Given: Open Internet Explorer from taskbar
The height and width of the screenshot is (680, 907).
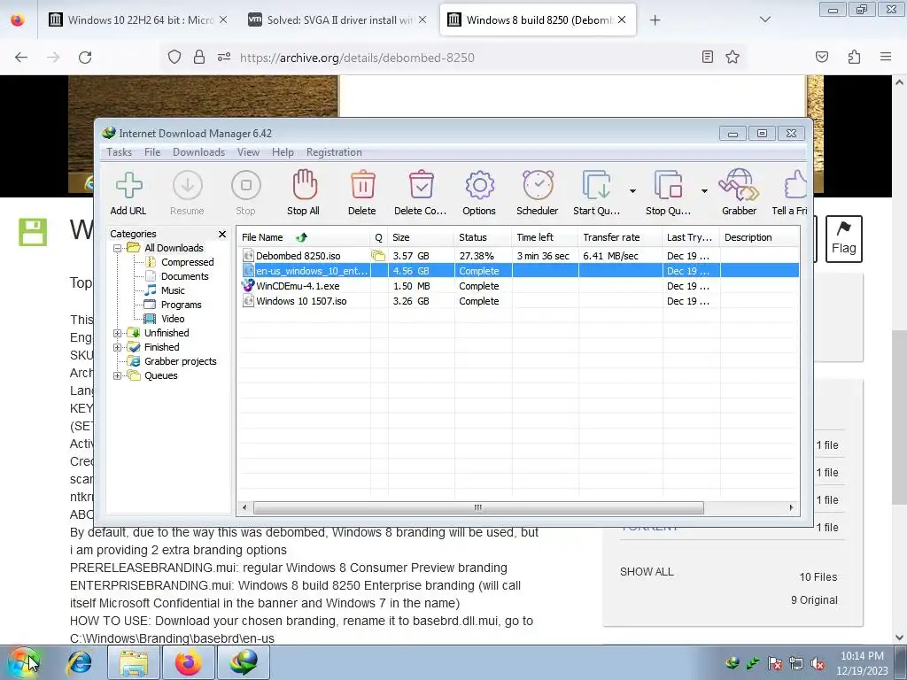Looking at the screenshot, I should point(79,662).
